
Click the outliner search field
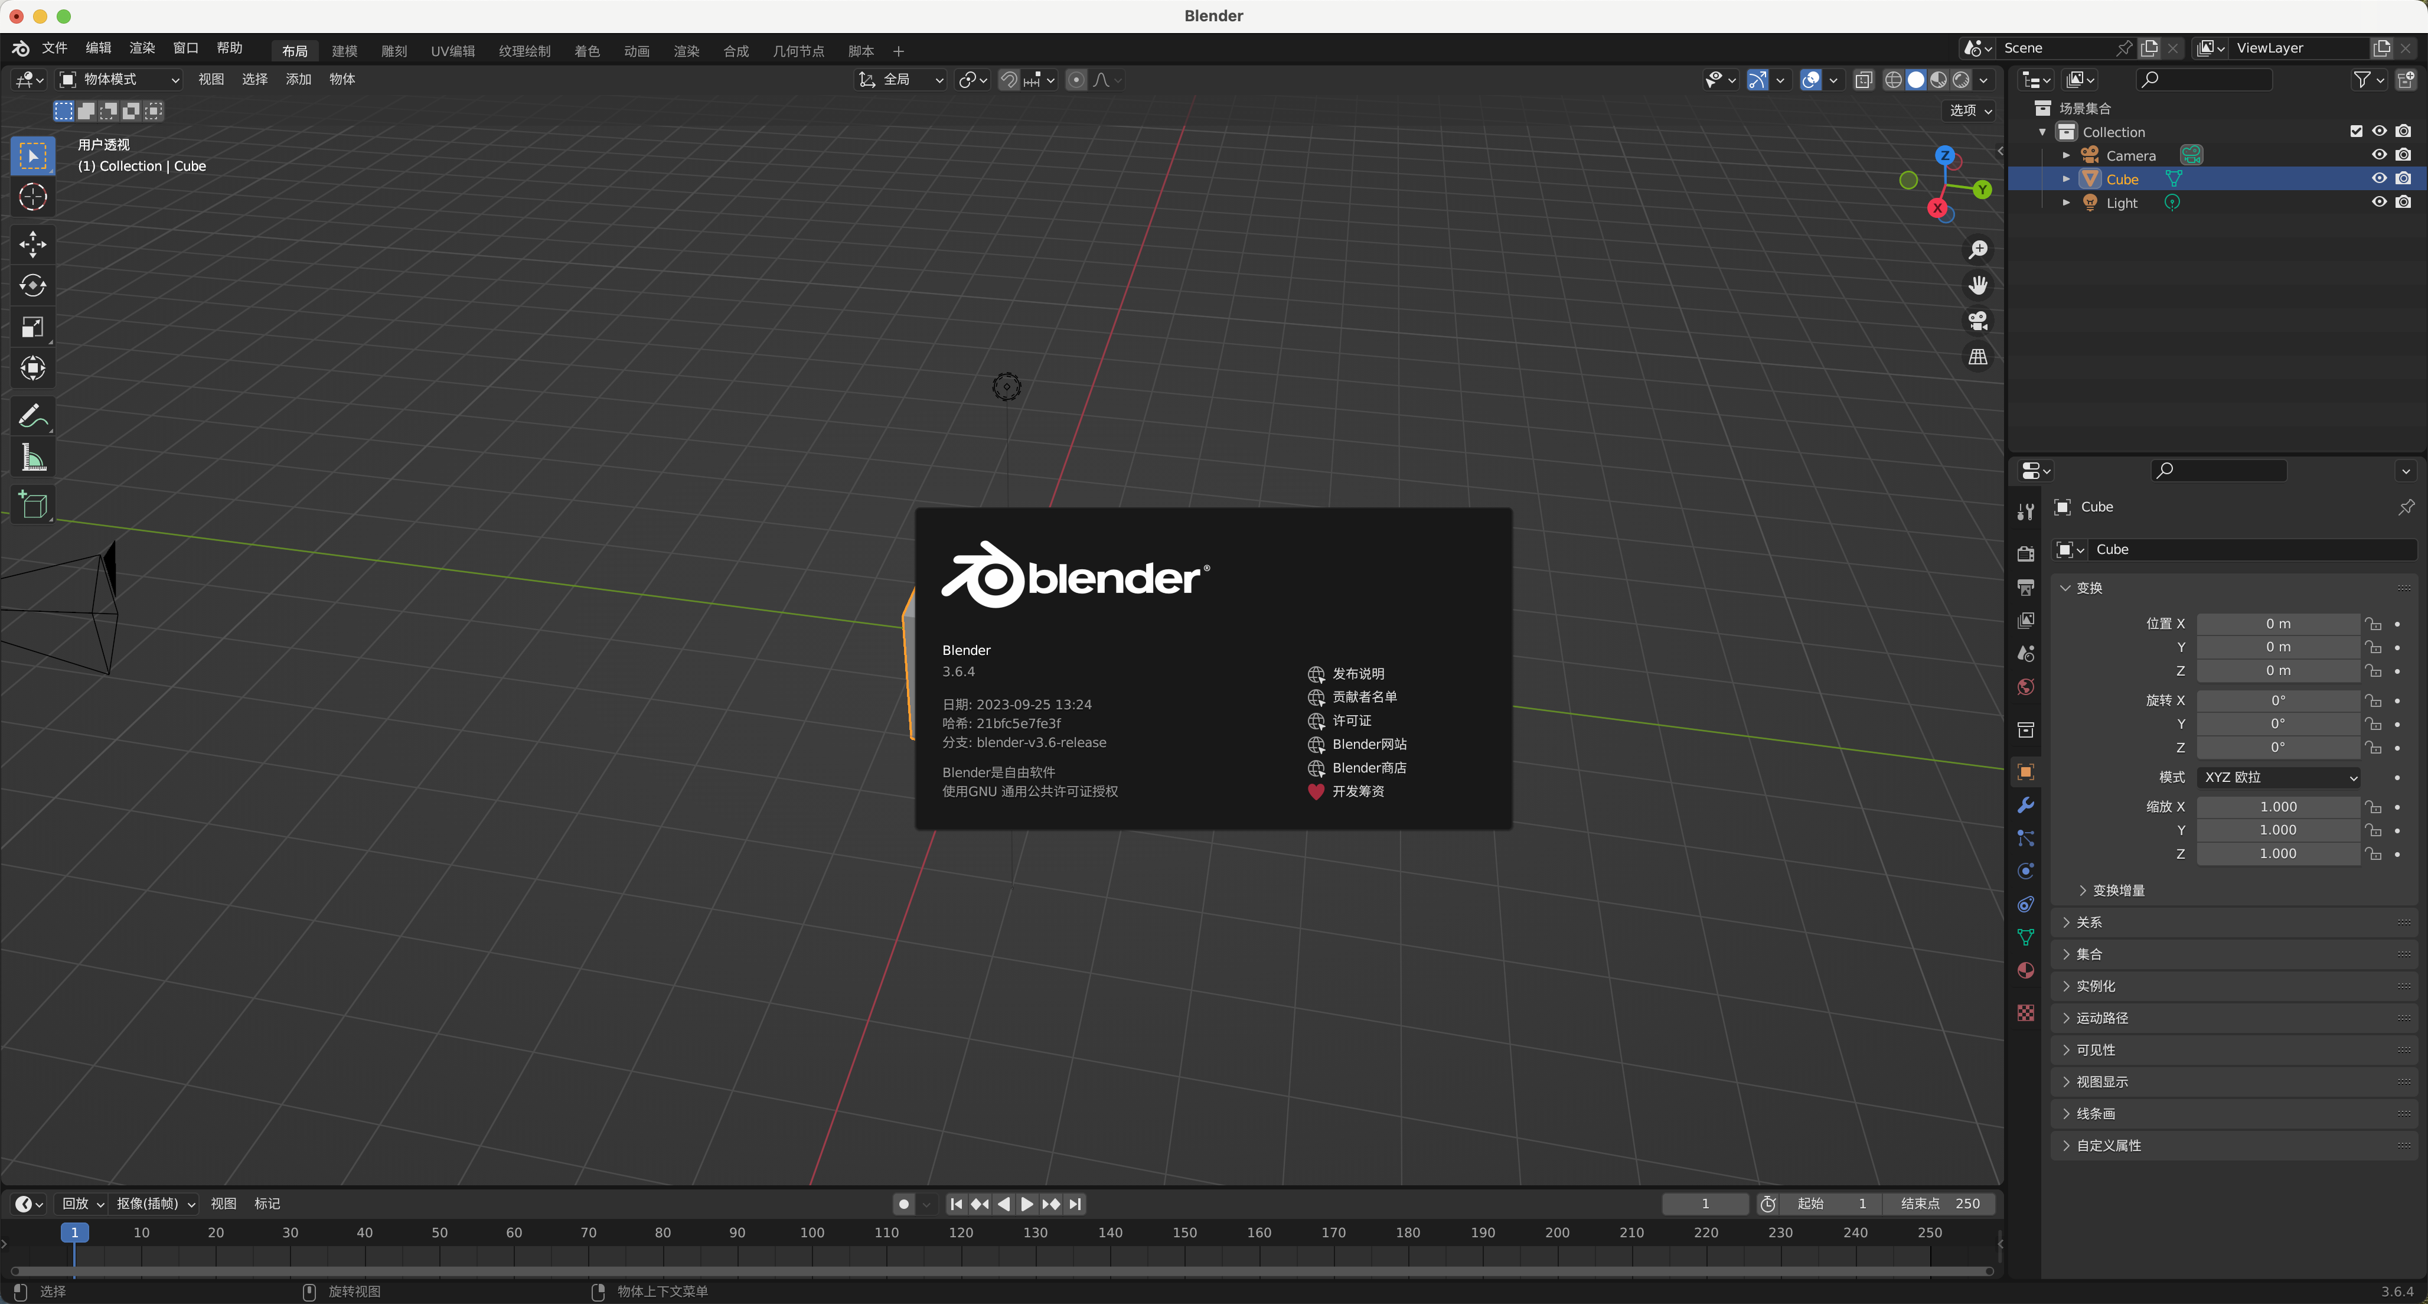(x=2204, y=80)
